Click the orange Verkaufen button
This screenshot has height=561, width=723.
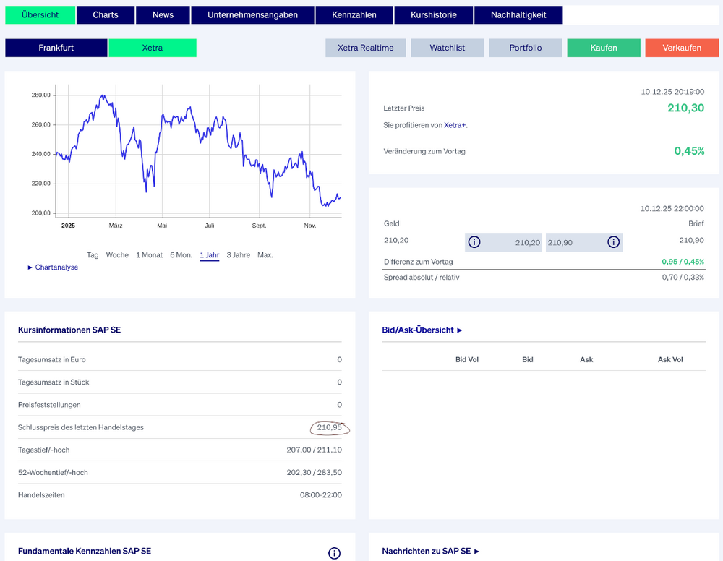(x=681, y=47)
